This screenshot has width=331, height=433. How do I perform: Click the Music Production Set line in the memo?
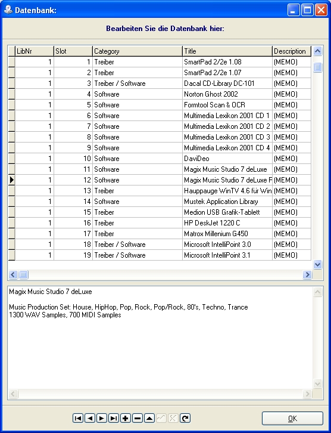[x=129, y=307]
